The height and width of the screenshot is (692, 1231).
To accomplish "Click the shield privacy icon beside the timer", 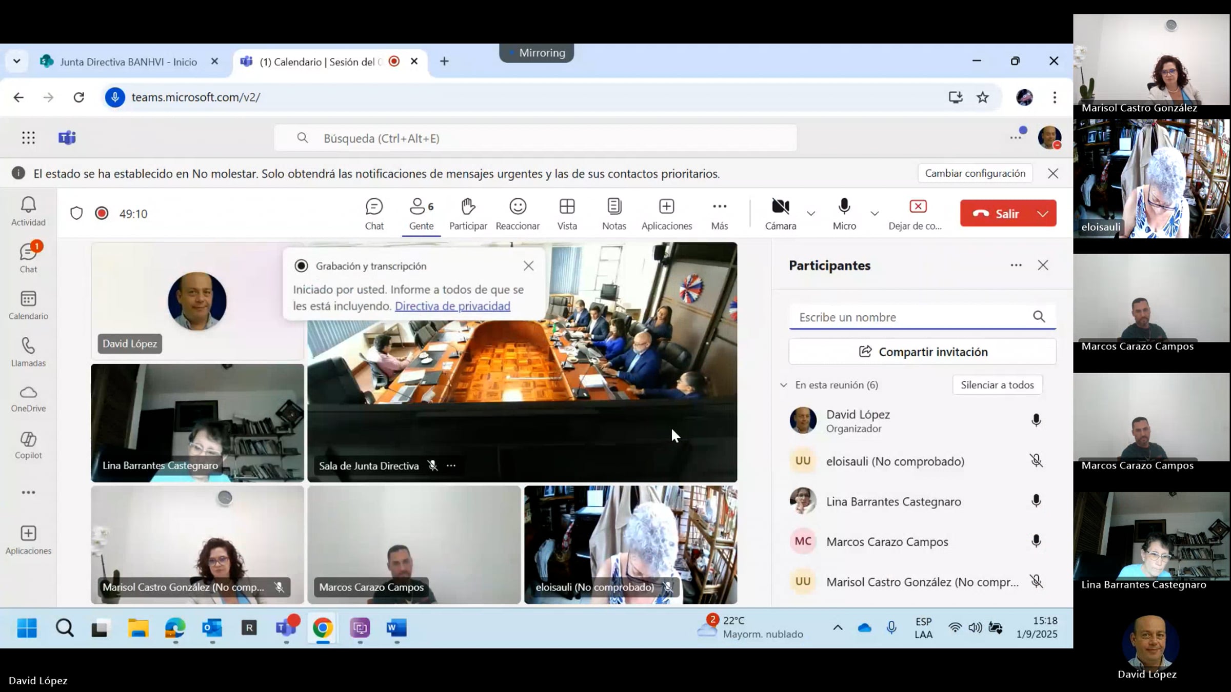I will point(76,213).
